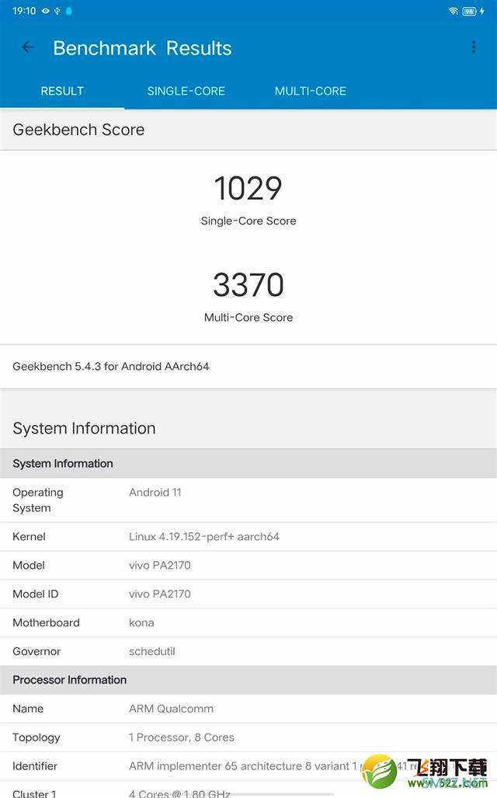
Task: Tap the Operating System label
Action: (38, 500)
